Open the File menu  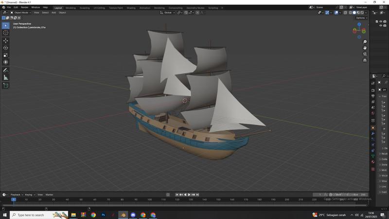tap(9, 7)
